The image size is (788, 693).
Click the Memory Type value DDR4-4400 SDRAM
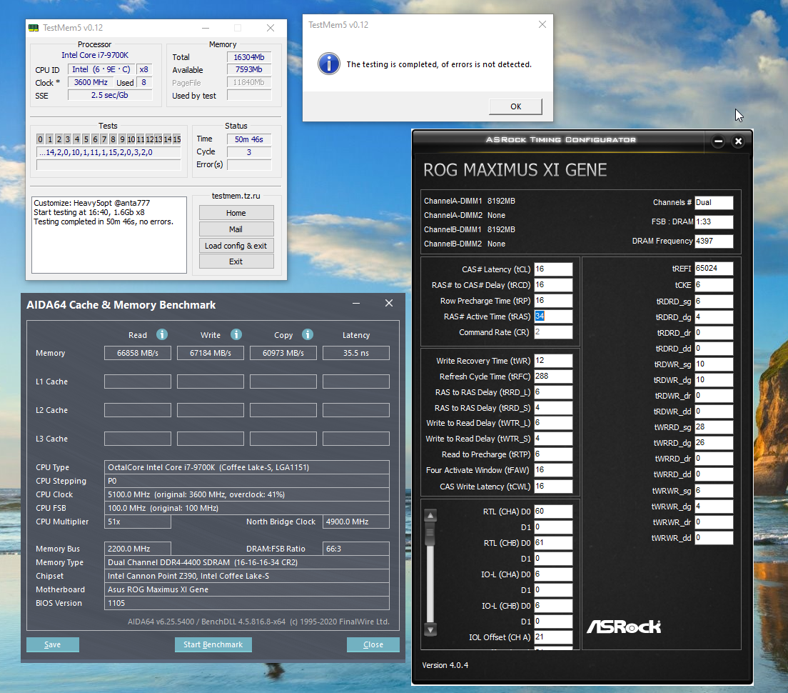pos(247,562)
